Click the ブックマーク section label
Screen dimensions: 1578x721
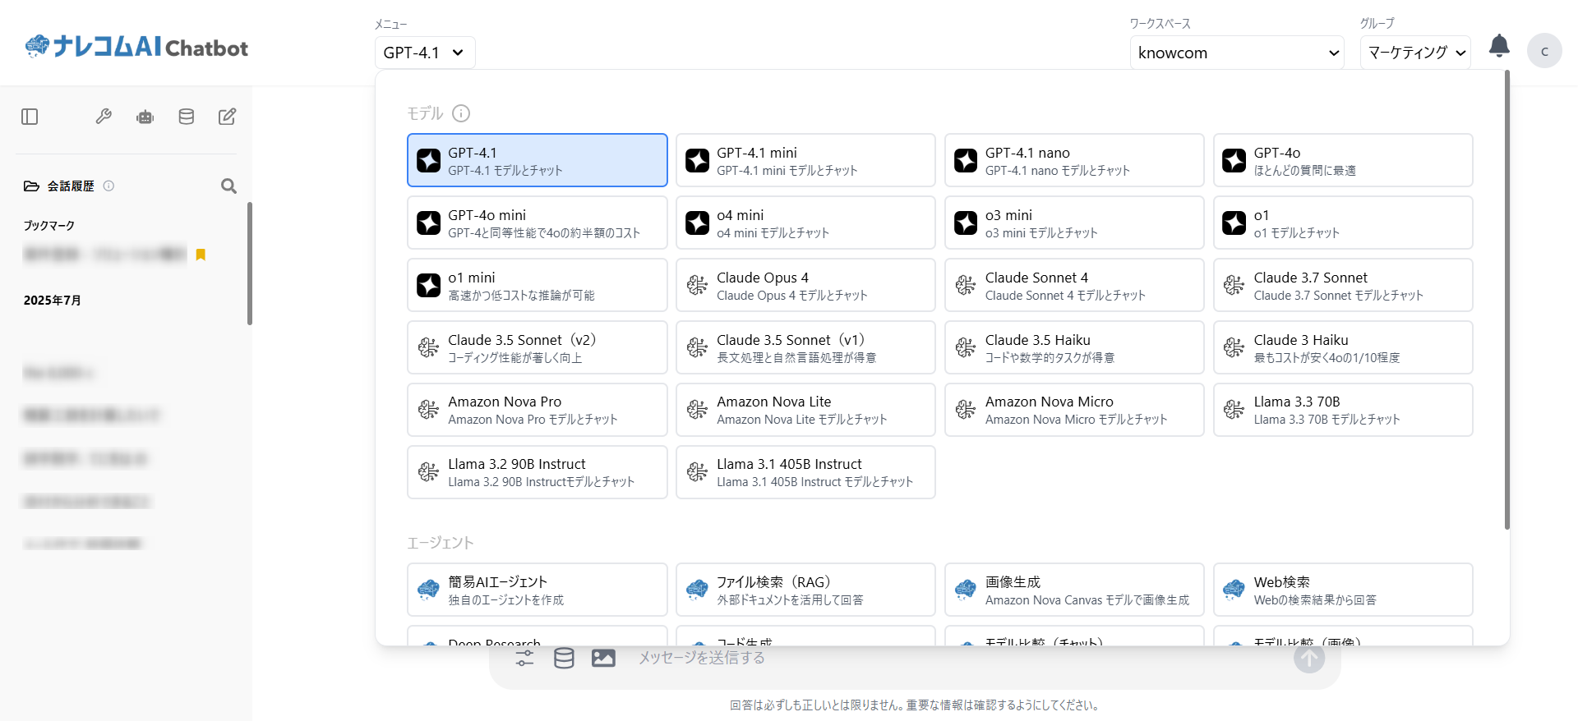coord(49,225)
